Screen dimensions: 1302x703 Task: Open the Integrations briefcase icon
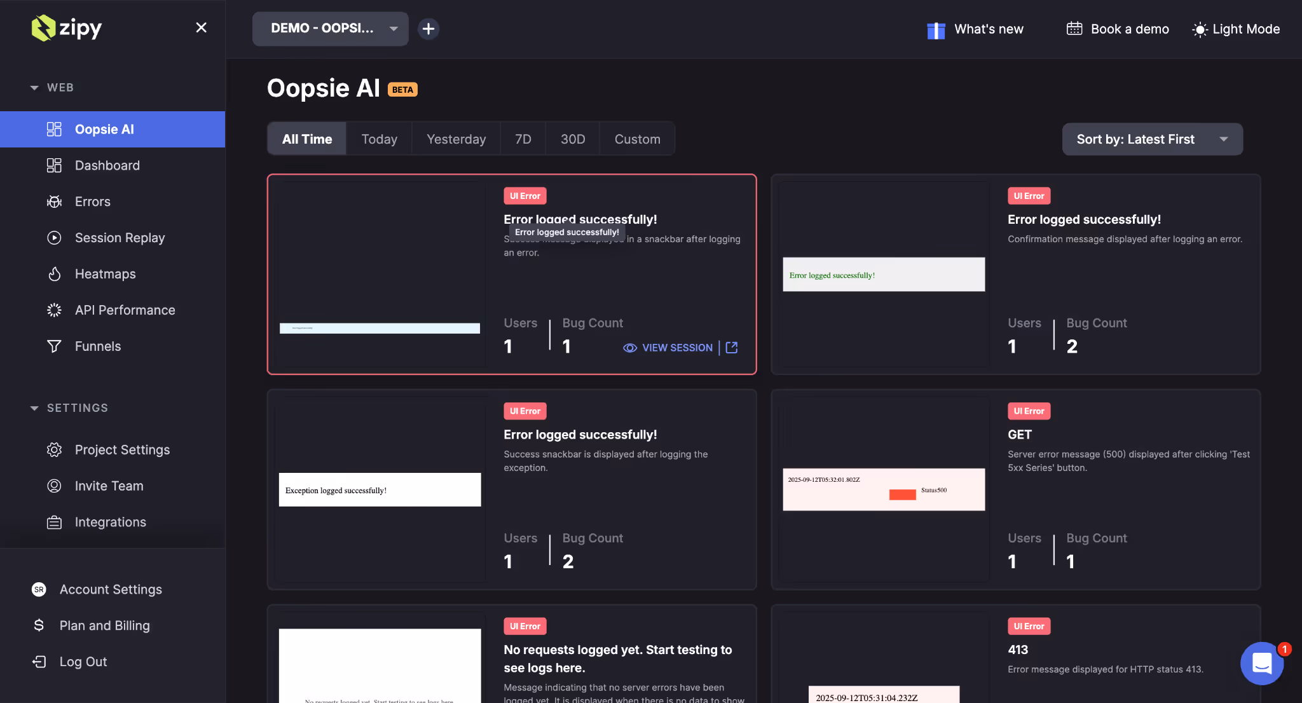[x=55, y=522]
